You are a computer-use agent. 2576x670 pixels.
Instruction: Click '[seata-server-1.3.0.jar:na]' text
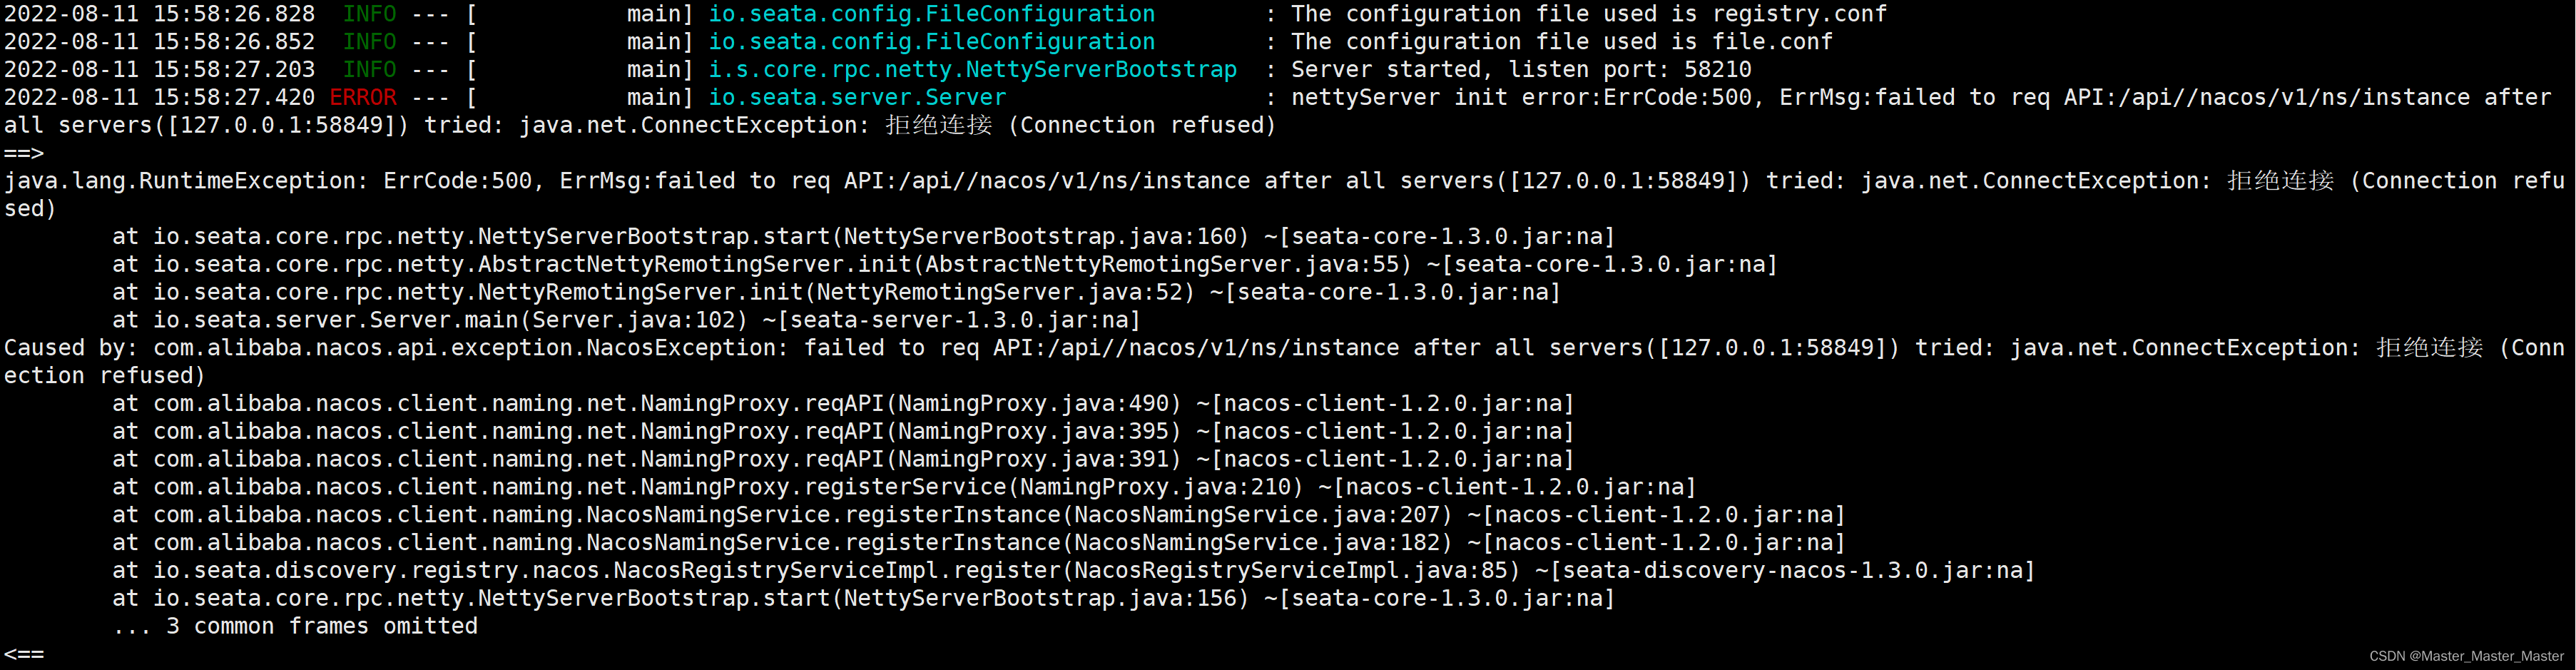[x=958, y=321]
